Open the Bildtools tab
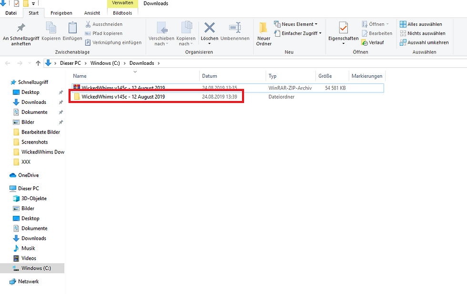Image resolution: width=467 pixels, height=294 pixels. click(122, 13)
